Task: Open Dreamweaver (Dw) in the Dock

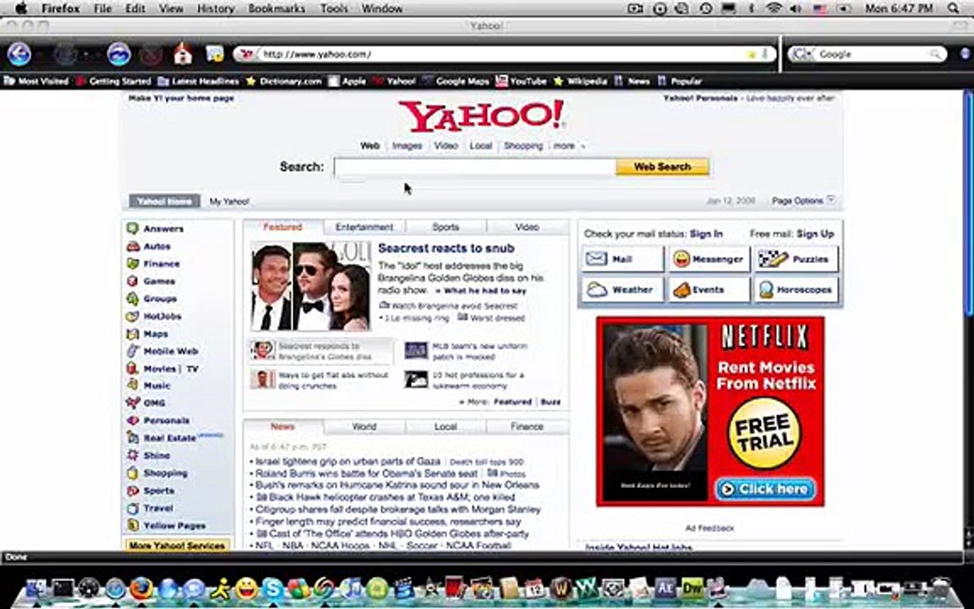Action: pos(692,587)
